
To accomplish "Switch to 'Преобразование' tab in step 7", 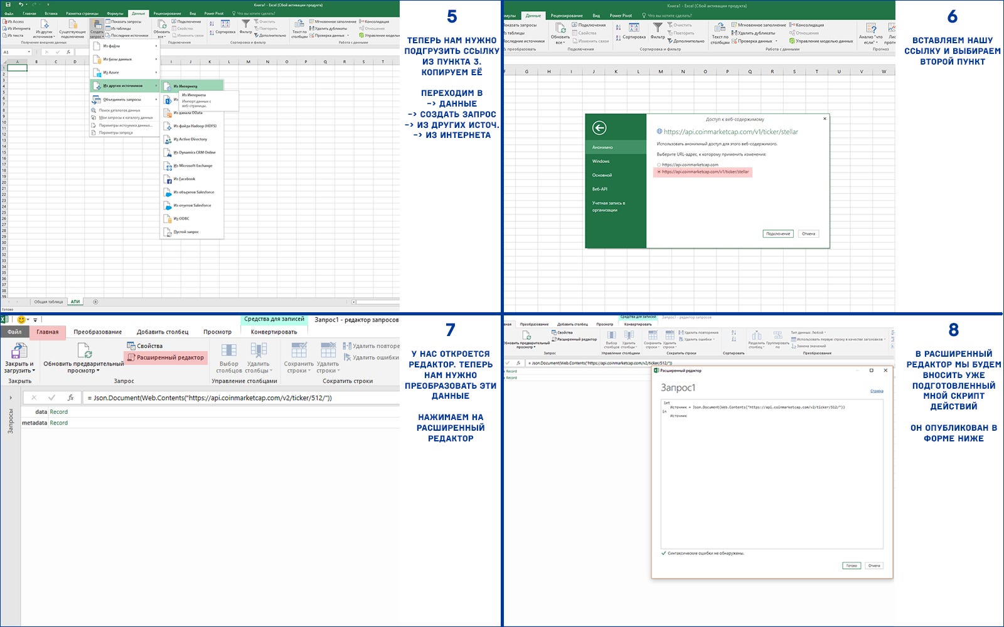I will (97, 332).
